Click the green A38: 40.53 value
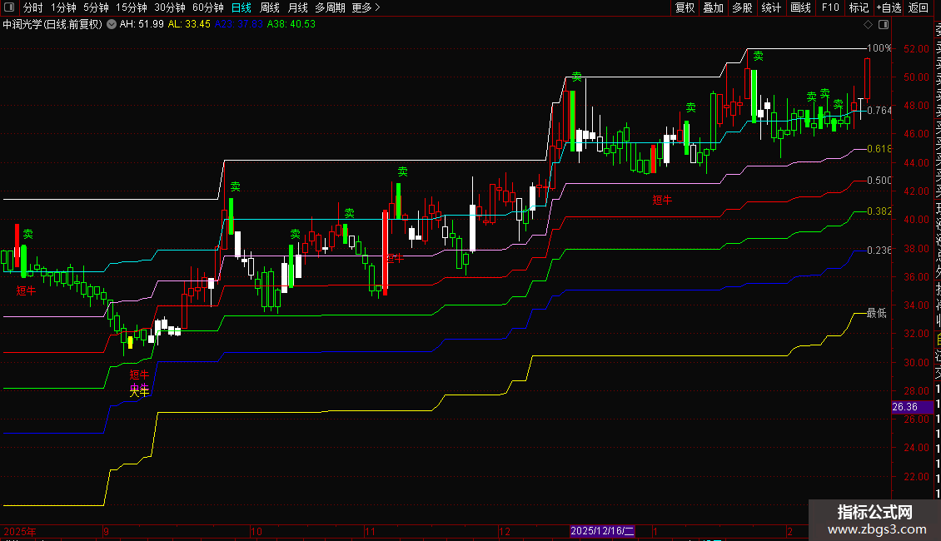 [x=291, y=24]
